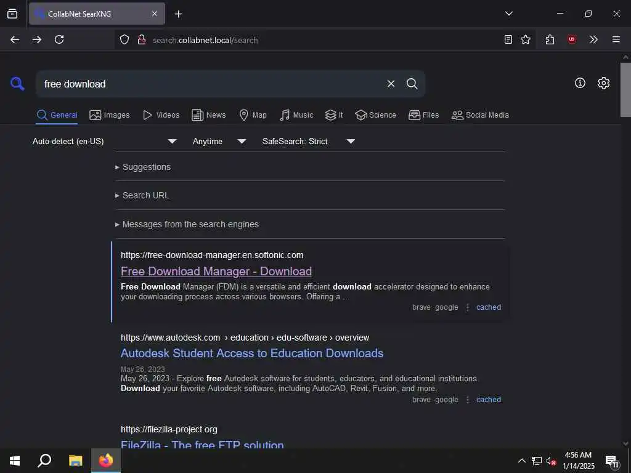Screen dimensions: 631x473
Task: Click the page vertical scrollbar thumb
Action: click(x=625, y=89)
